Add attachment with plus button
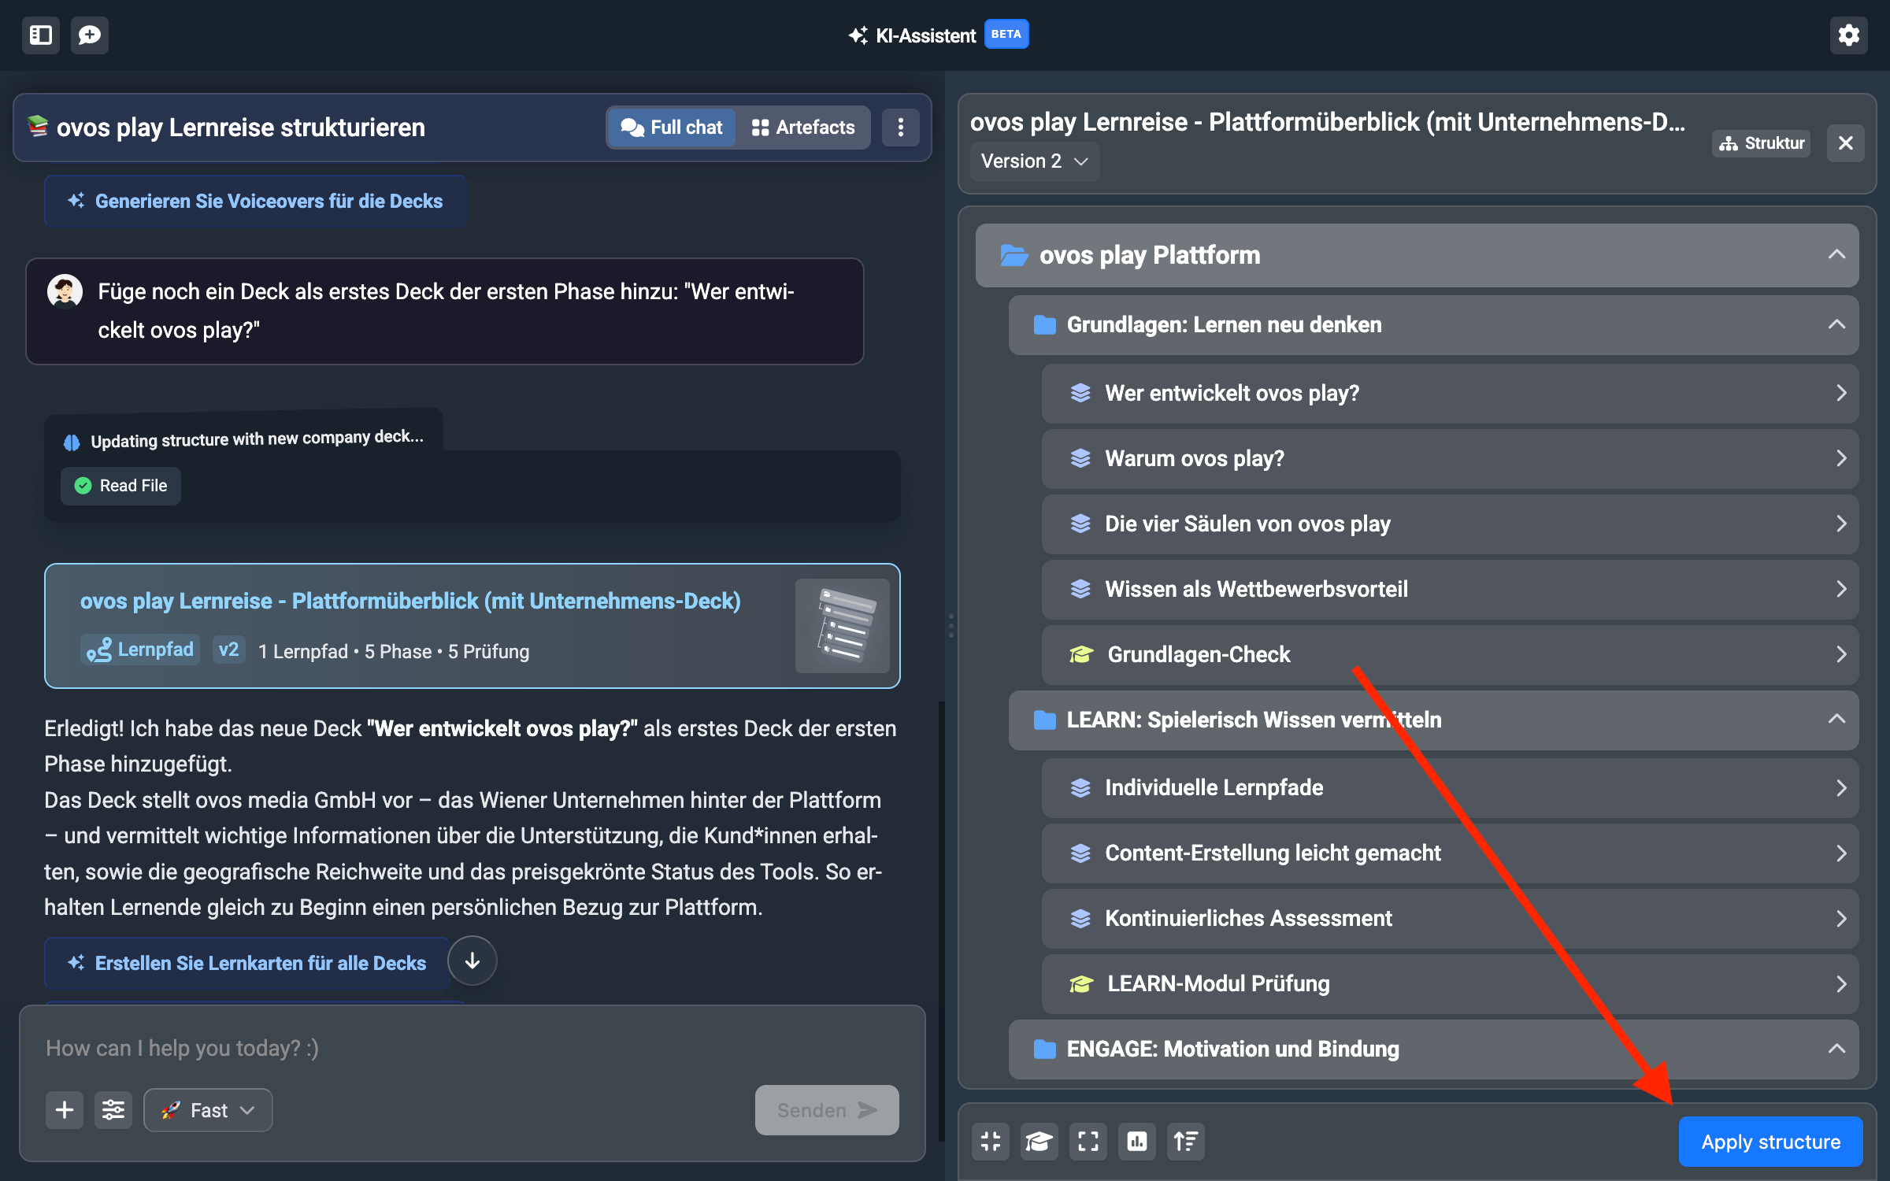The image size is (1890, 1181). pos(65,1110)
